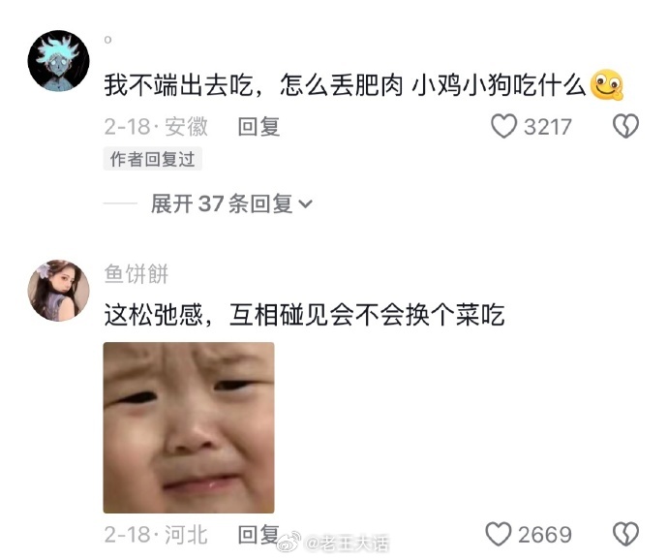Image resolution: width=668 pixels, height=560 pixels.
Task: Select the comment text 这松弛感
Action: click(x=154, y=315)
